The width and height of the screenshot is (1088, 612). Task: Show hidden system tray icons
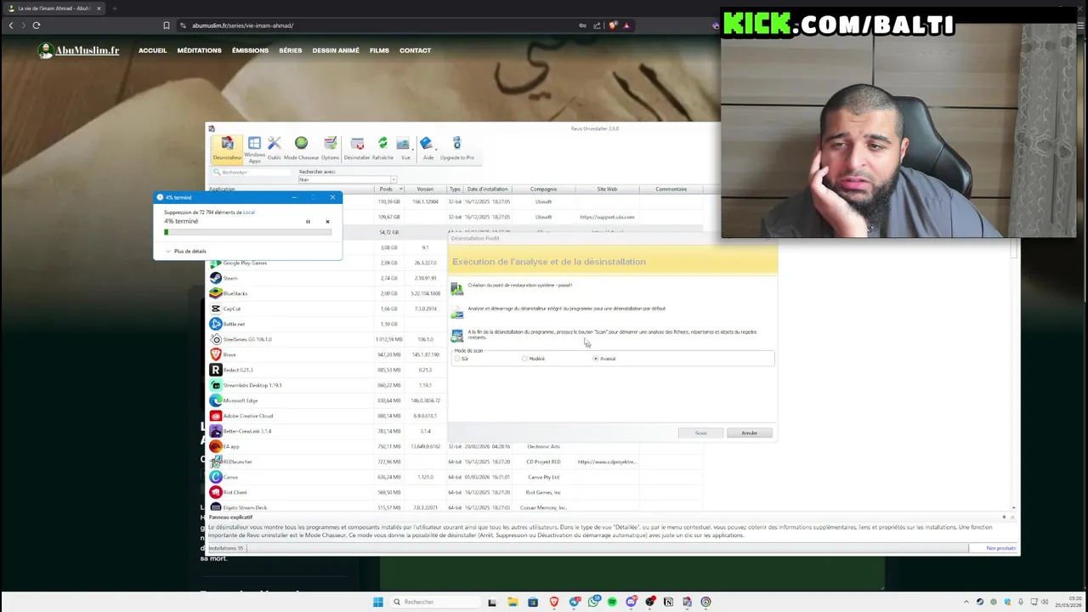pyautogui.click(x=966, y=602)
